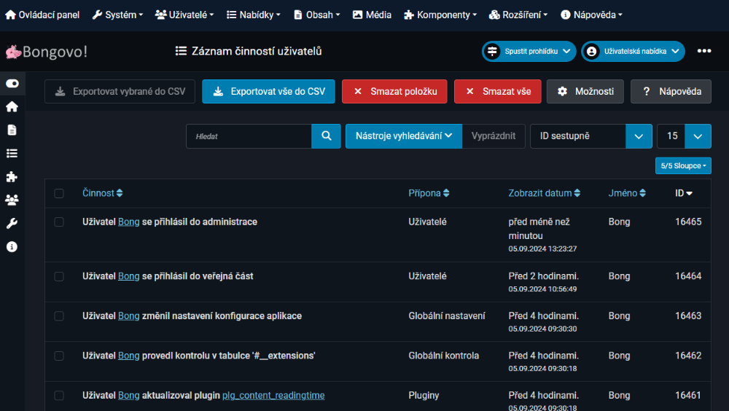Viewport: 729px width, 411px height.
Task: Click Exportovat vše do CSV button
Action: click(268, 92)
